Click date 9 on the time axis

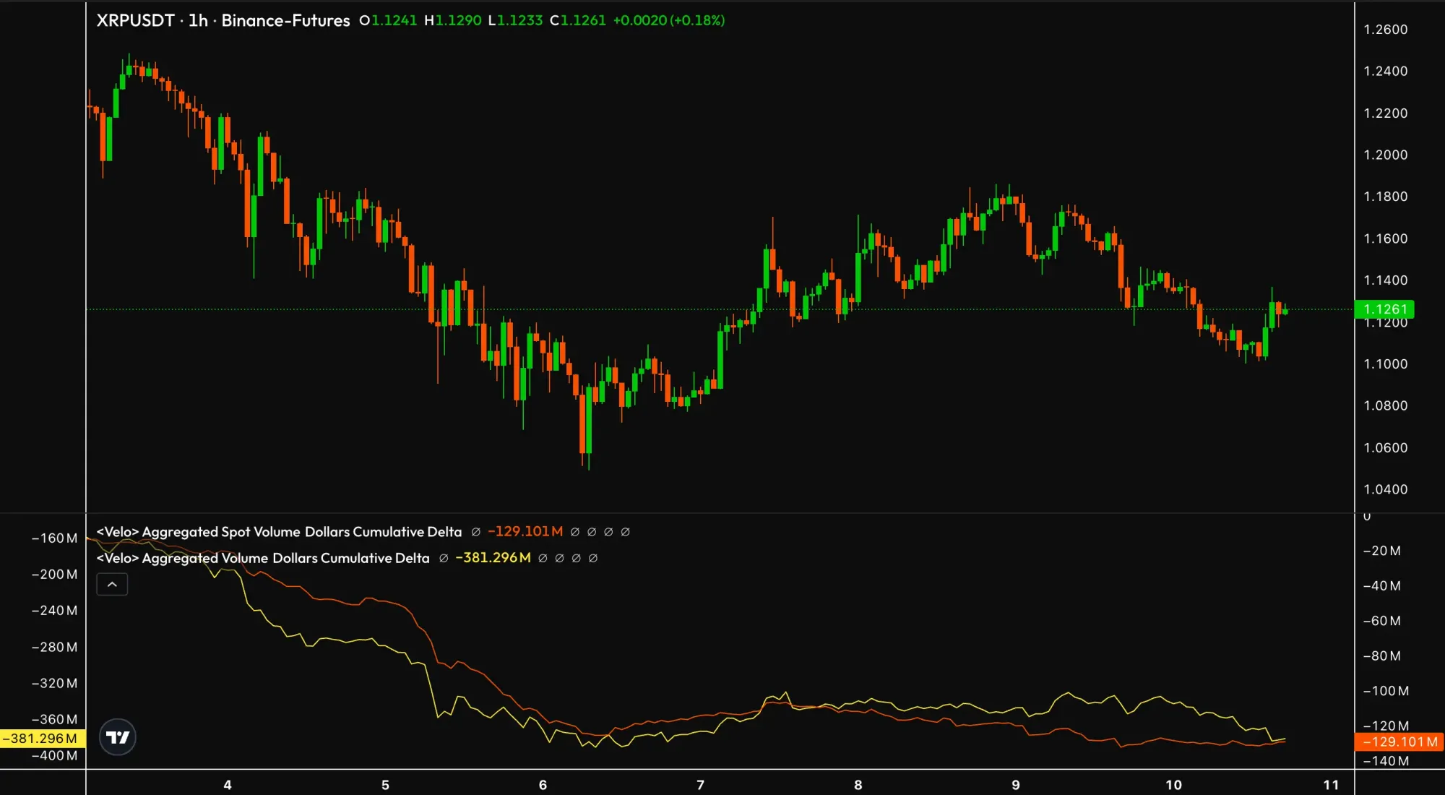click(1016, 785)
